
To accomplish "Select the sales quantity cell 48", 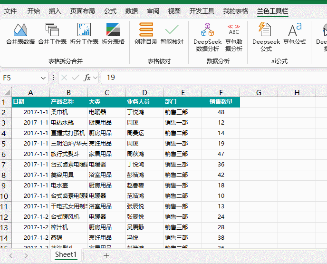I will click(x=221, y=112).
